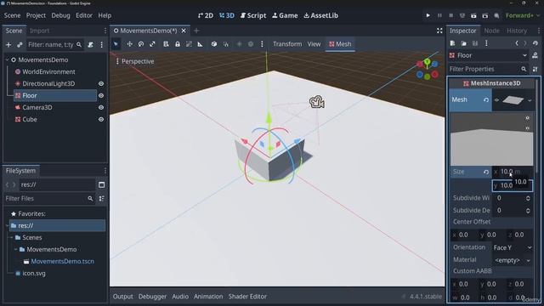This screenshot has width=544, height=306.
Task: Stop the running project
Action: [x=451, y=15]
